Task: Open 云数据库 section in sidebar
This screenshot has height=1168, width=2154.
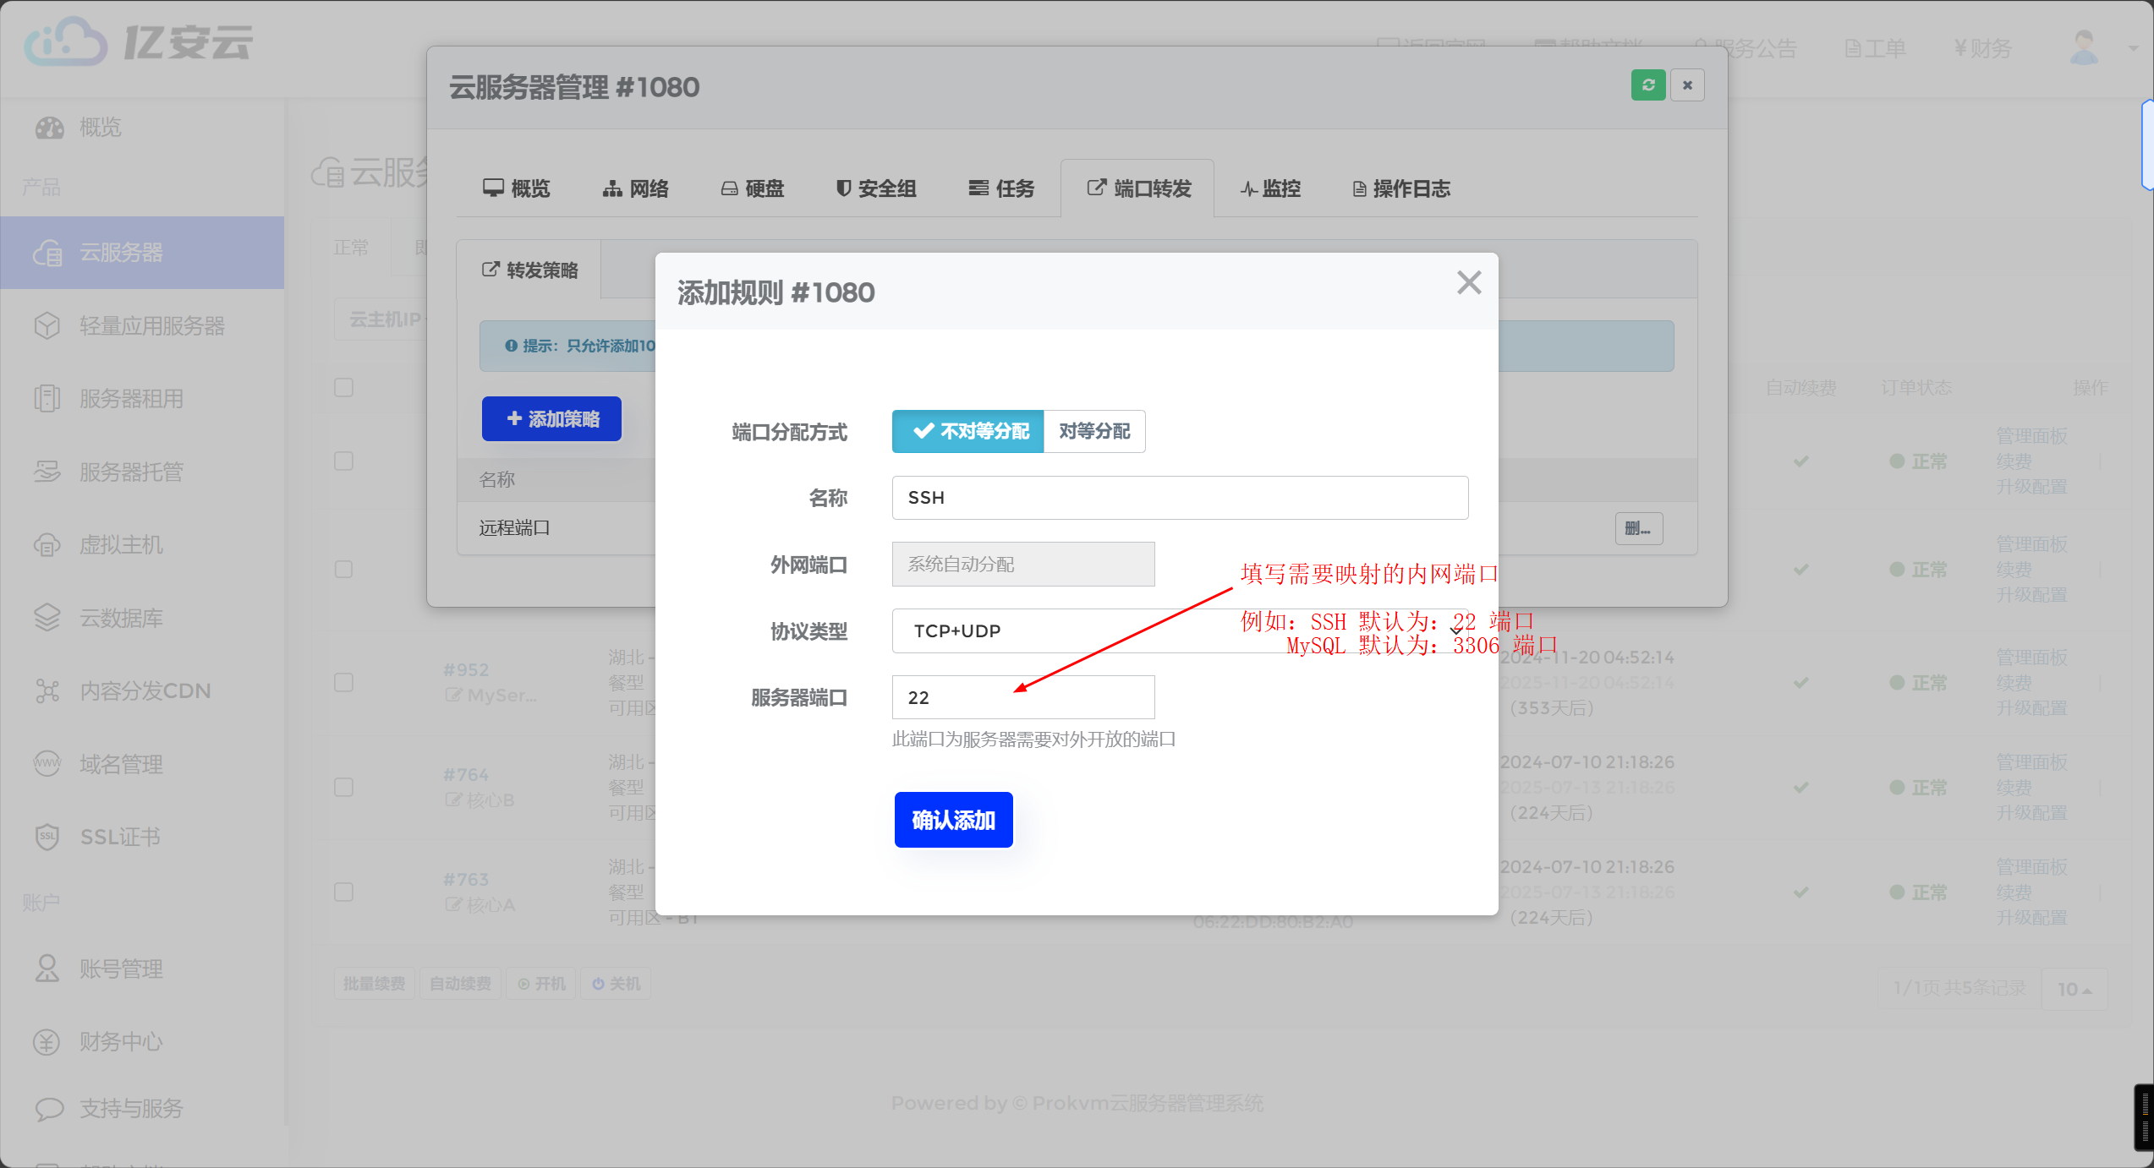Action: (x=123, y=618)
